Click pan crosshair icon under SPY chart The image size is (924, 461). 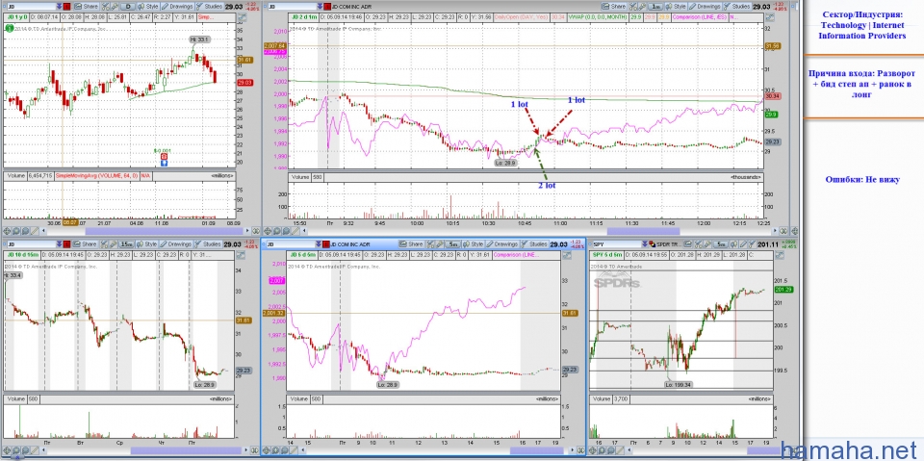[x=594, y=451]
